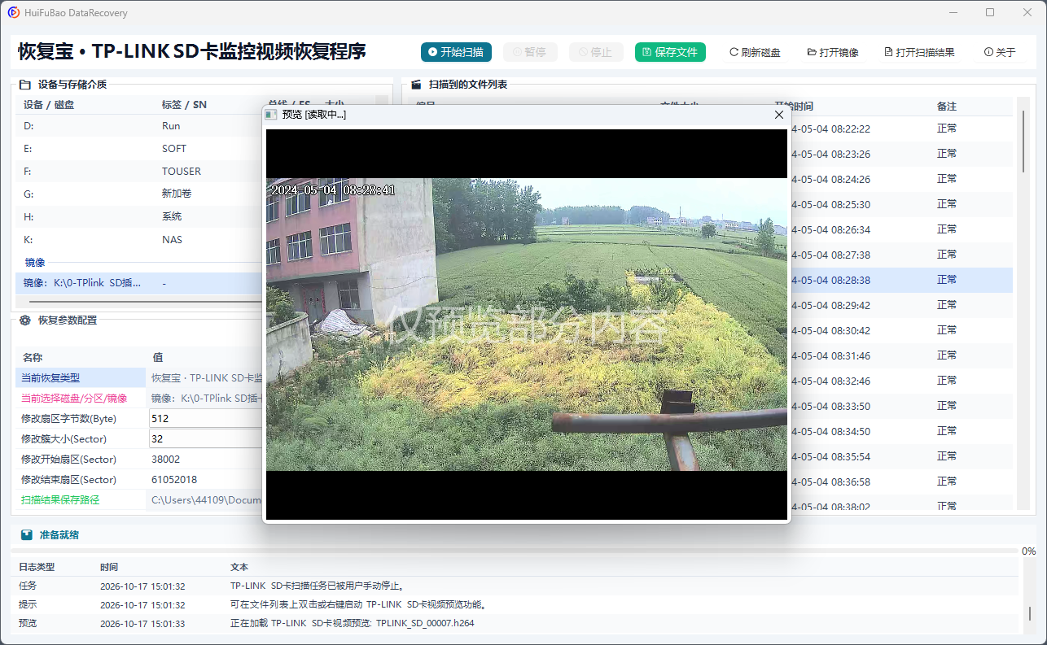This screenshot has width=1047, height=645.
Task: Save recovered files with 保存文件
Action: [670, 52]
